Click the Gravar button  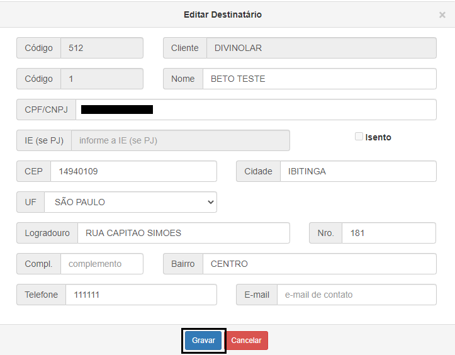pyautogui.click(x=203, y=341)
